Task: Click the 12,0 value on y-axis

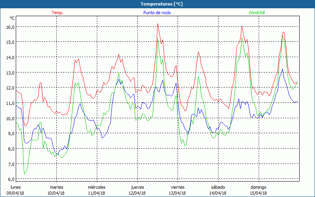Action: point(10,88)
